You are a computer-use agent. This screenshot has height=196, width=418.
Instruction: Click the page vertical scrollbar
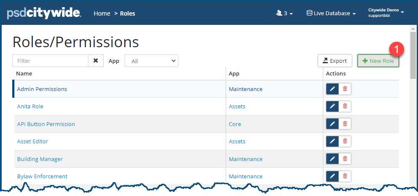pyautogui.click(x=413, y=55)
